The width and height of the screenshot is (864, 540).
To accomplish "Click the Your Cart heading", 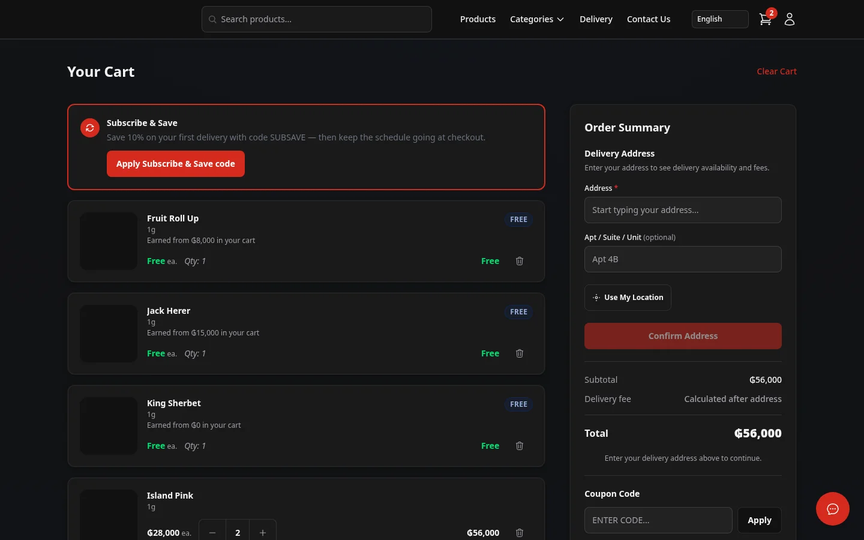I will [x=101, y=71].
